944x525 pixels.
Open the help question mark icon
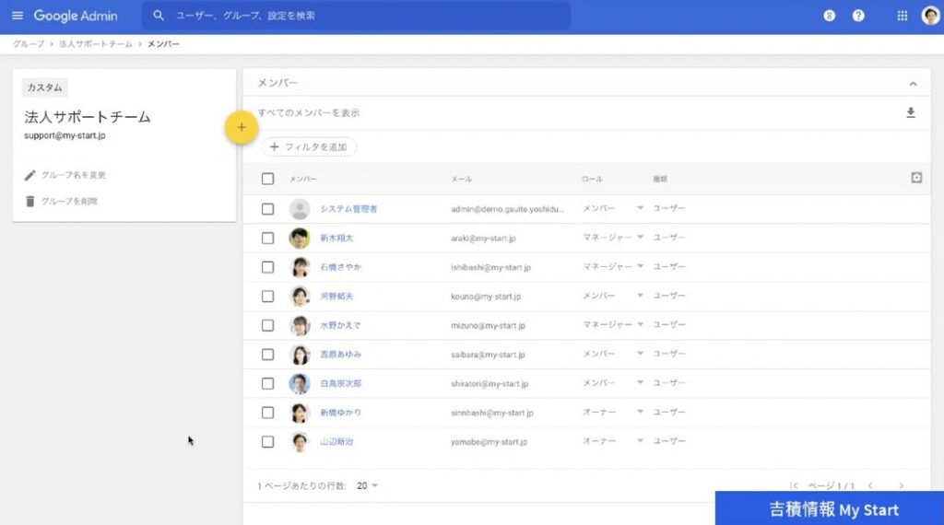858,17
